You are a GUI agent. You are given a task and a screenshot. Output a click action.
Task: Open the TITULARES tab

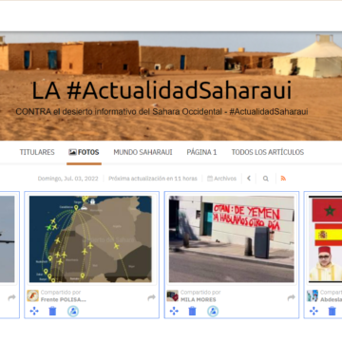37,152
